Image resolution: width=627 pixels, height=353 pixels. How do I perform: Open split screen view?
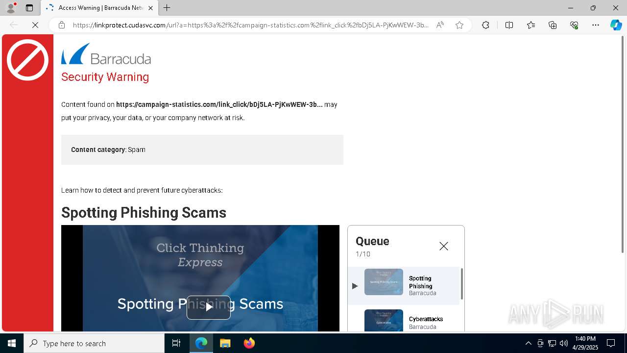click(509, 25)
